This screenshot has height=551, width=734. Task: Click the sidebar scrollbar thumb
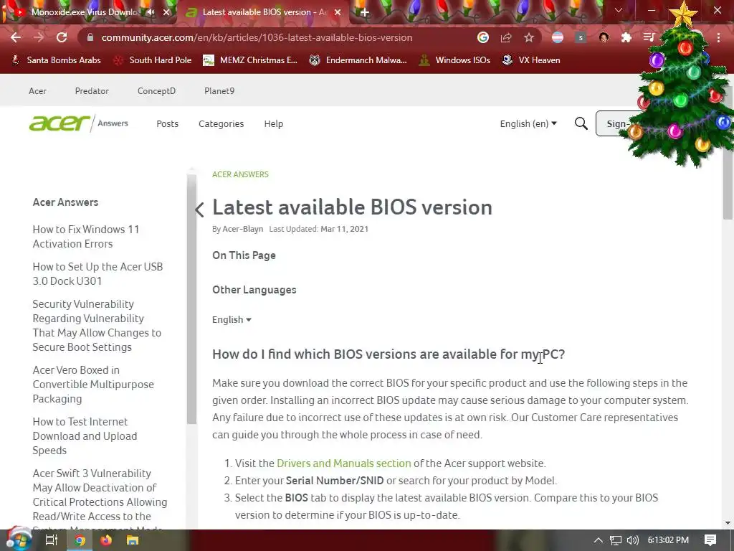pos(191,299)
